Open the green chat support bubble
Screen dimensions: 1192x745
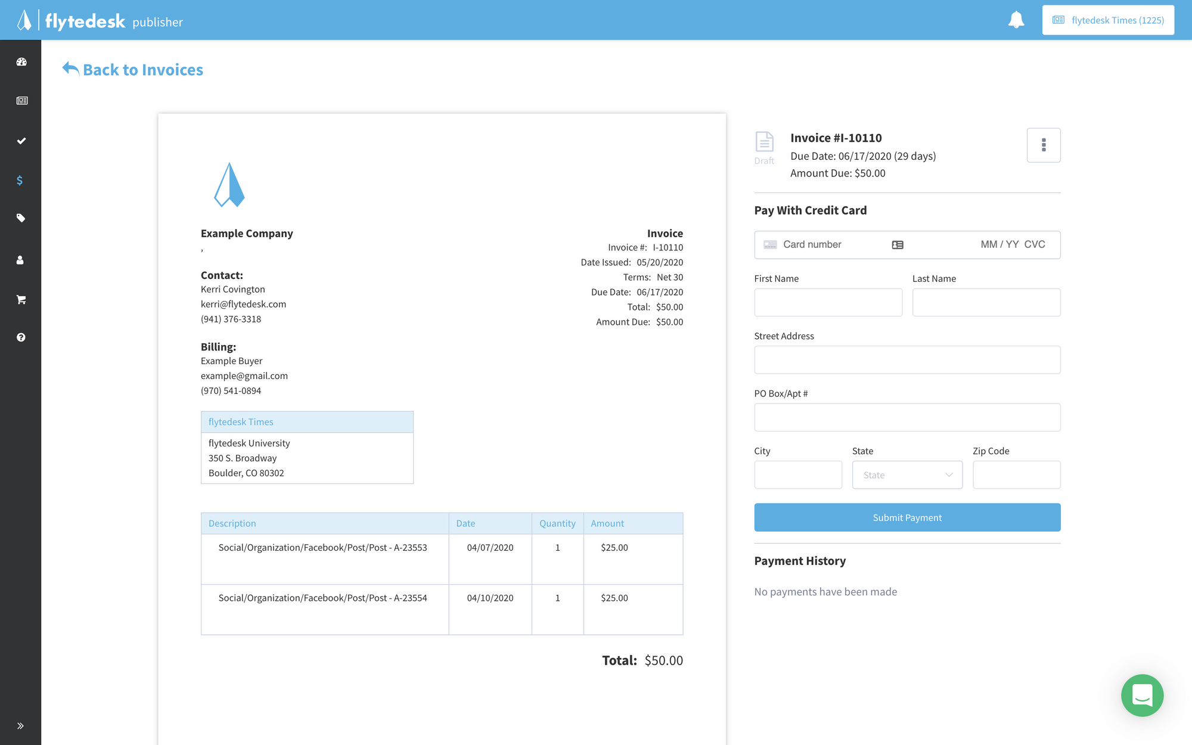pos(1142,696)
